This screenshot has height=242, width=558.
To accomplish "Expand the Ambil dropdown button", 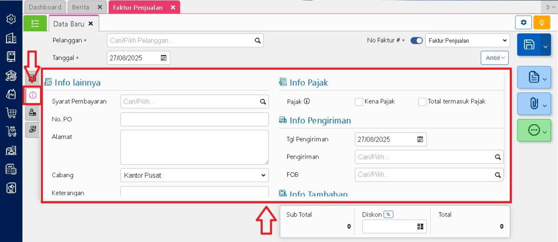I will pyautogui.click(x=495, y=58).
